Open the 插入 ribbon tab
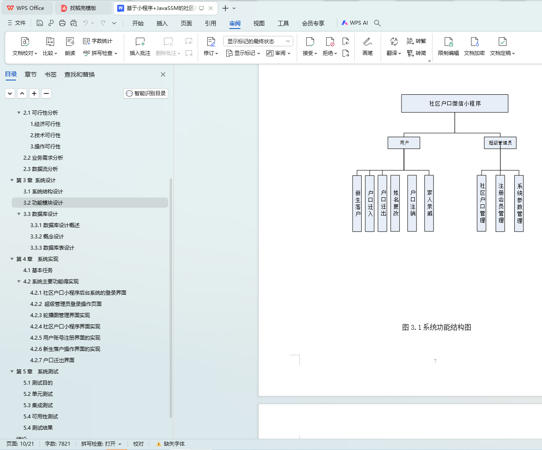The width and height of the screenshot is (542, 450). (162, 23)
